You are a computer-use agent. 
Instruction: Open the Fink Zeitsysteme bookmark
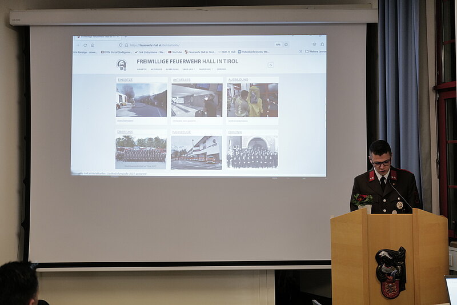pyautogui.click(x=150, y=52)
